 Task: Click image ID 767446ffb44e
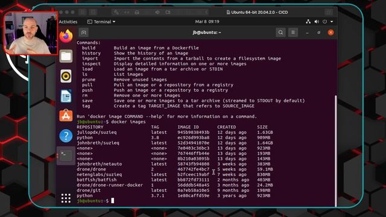[194, 153]
